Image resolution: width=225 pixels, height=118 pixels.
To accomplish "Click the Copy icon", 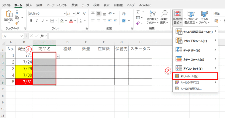I will point(17,17).
